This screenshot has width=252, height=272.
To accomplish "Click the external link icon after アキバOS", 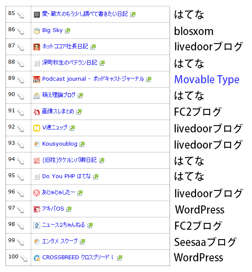I will tap(69, 209).
